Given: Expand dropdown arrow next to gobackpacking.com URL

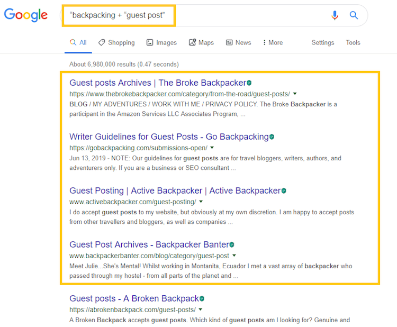Looking at the screenshot, I should point(212,148).
